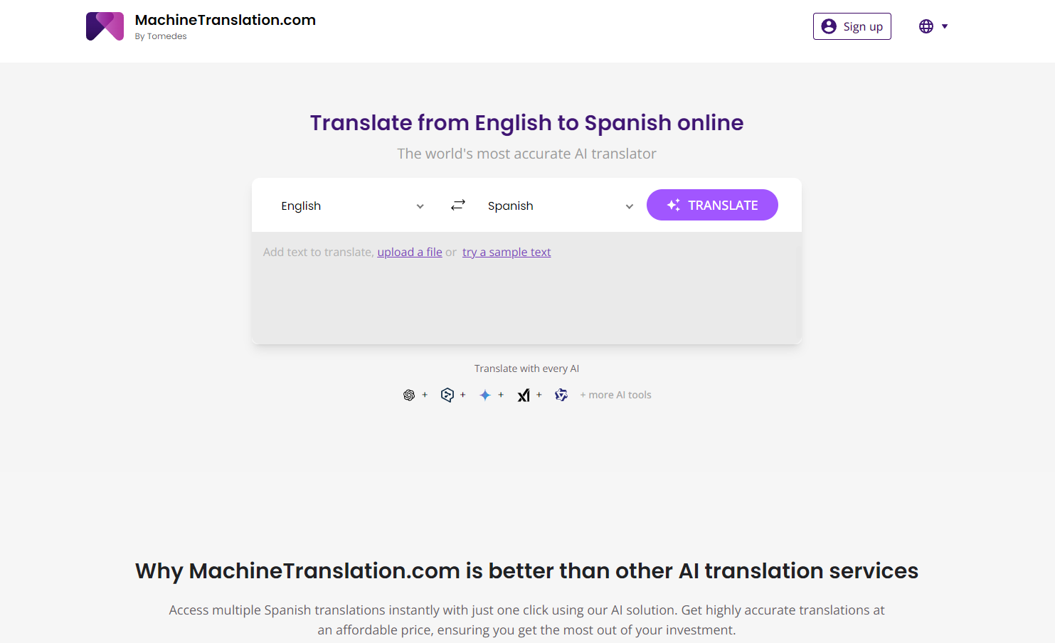Click the 'By Tomedes' text

(x=161, y=36)
